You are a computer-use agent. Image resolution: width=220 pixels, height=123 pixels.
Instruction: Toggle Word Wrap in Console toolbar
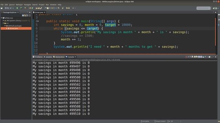click(x=197, y=57)
